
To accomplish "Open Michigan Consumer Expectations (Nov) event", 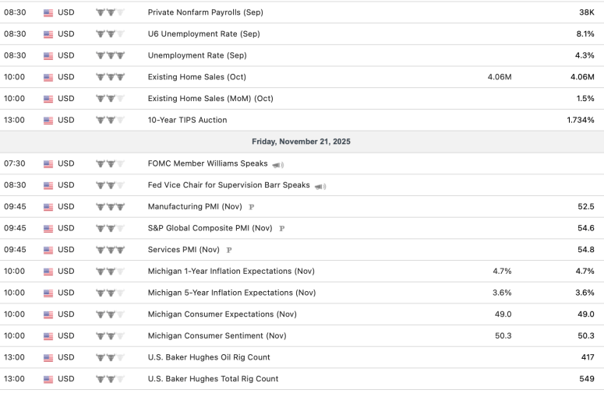I will pos(222,314).
